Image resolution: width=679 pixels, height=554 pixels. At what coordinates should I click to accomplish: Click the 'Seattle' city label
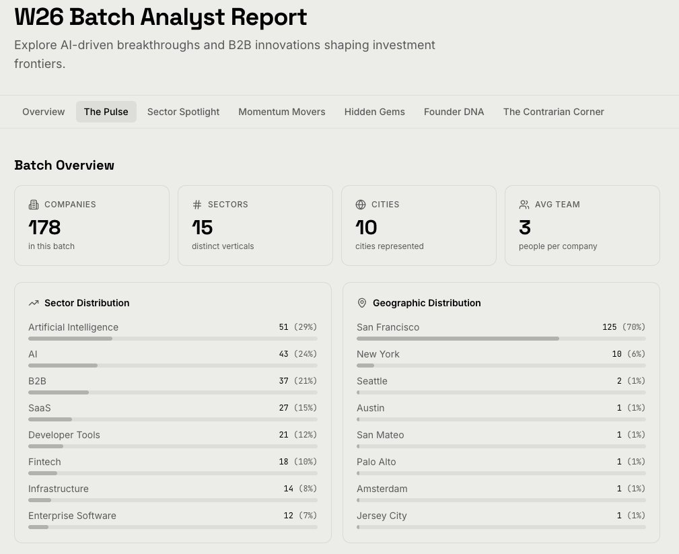click(x=372, y=381)
